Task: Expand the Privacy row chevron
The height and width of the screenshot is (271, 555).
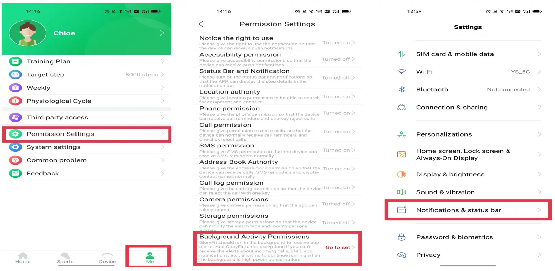Action: [x=539, y=255]
